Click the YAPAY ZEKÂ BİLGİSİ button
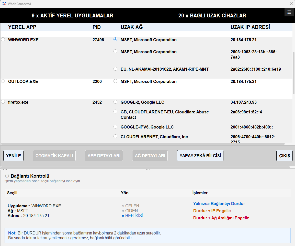The height and width of the screenshot is (246, 295). click(x=200, y=156)
